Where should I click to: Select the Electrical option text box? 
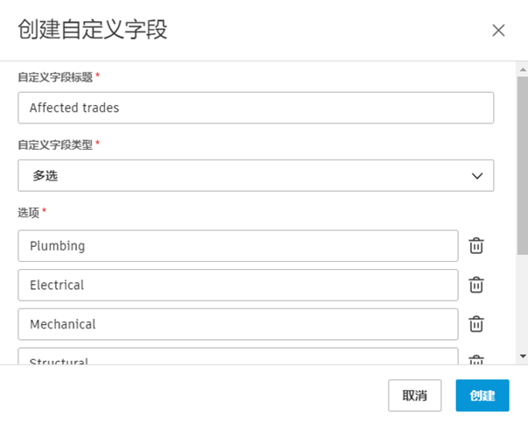(237, 285)
